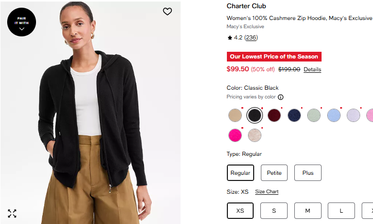Choose the Plus type option
Image resolution: width=373 pixels, height=224 pixels.
pyautogui.click(x=308, y=173)
